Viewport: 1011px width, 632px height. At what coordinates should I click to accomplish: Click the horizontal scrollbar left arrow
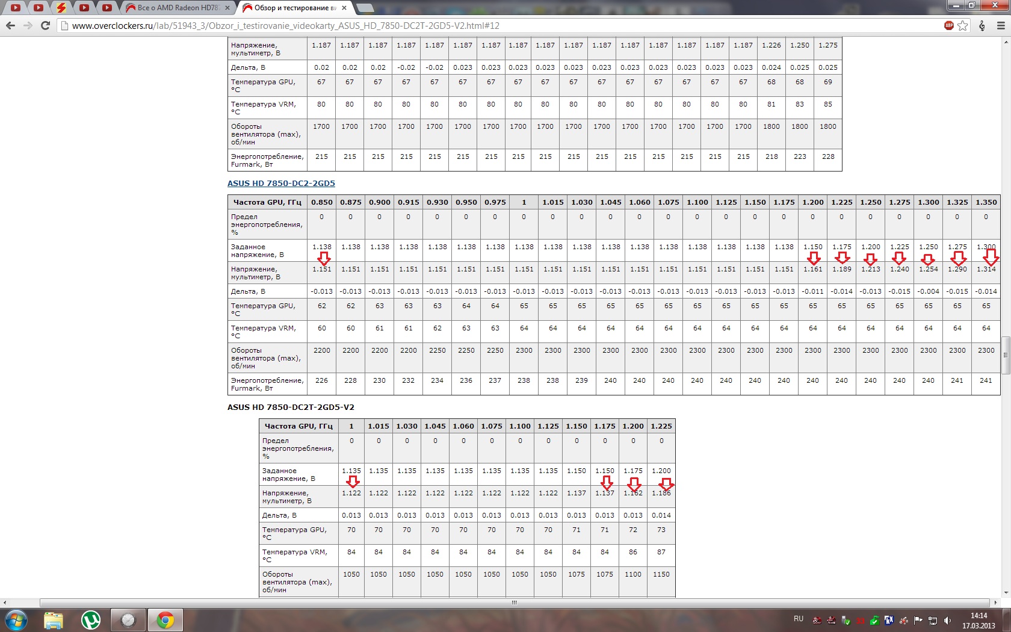pos(5,603)
